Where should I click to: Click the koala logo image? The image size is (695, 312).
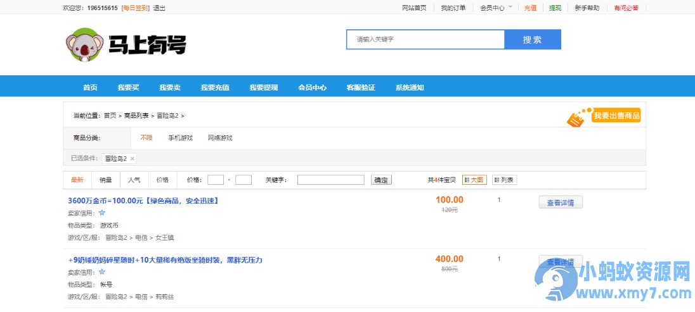pyautogui.click(x=85, y=44)
